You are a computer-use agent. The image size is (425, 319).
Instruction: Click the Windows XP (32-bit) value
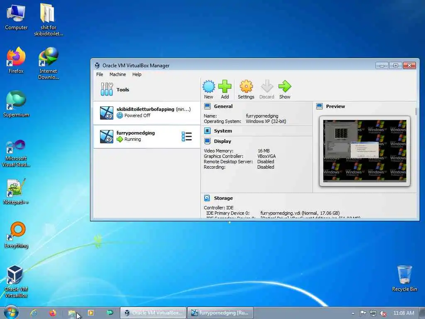(x=266, y=121)
